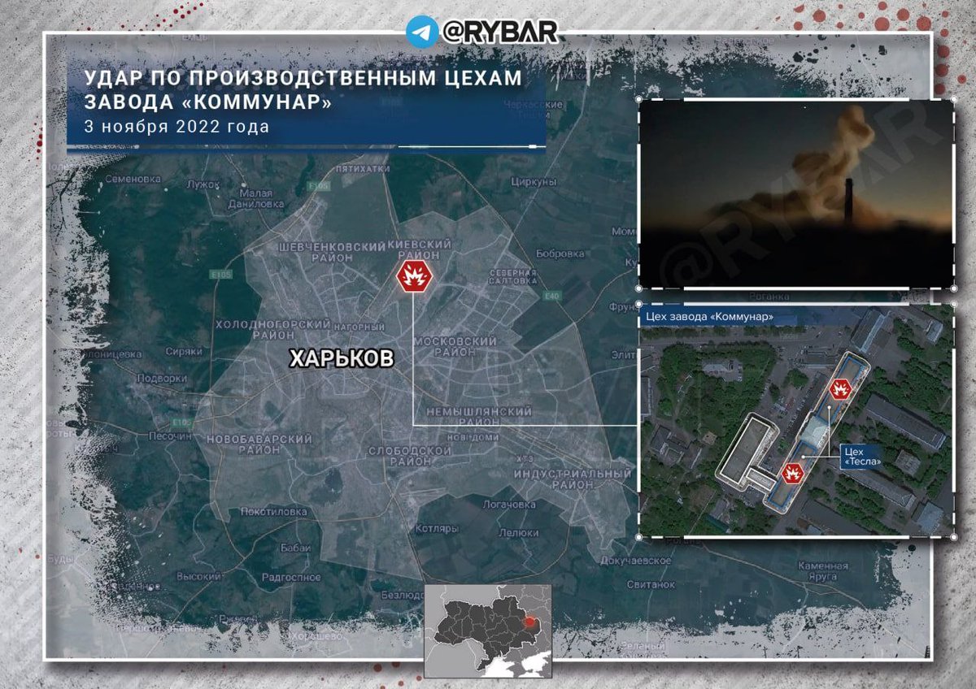The width and height of the screenshot is (976, 689).
Task: Select the «СЛОБОДСКОЙ РАЙОН» label
Action: coord(410,455)
